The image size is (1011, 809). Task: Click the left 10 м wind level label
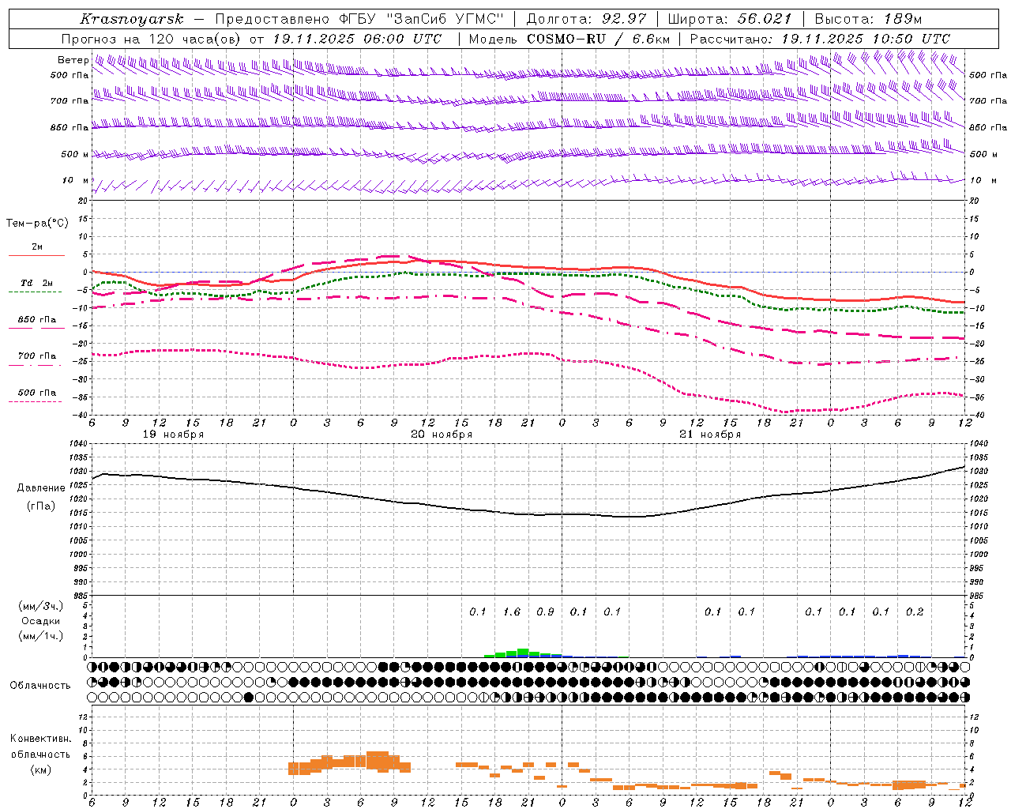click(x=76, y=180)
